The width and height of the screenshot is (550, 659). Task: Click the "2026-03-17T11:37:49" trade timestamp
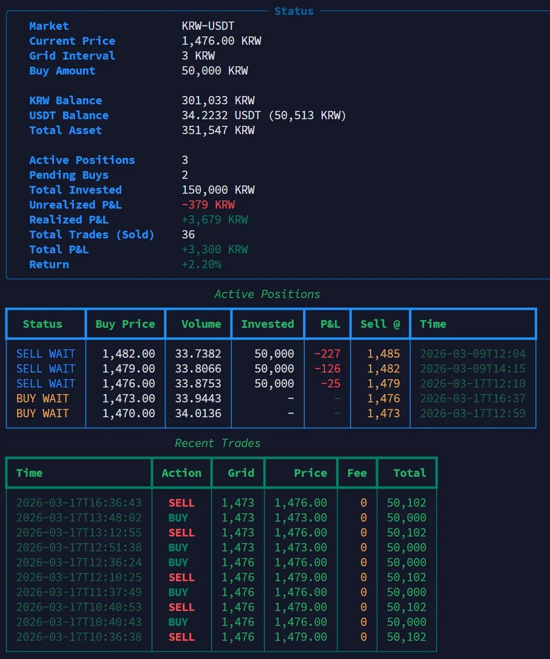click(79, 592)
